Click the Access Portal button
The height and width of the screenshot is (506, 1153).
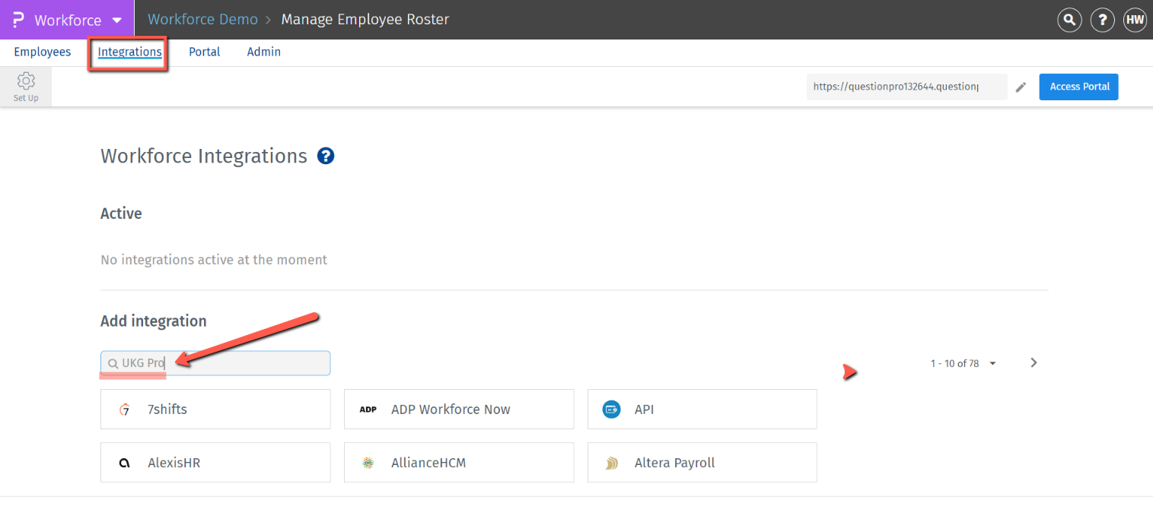[1078, 87]
